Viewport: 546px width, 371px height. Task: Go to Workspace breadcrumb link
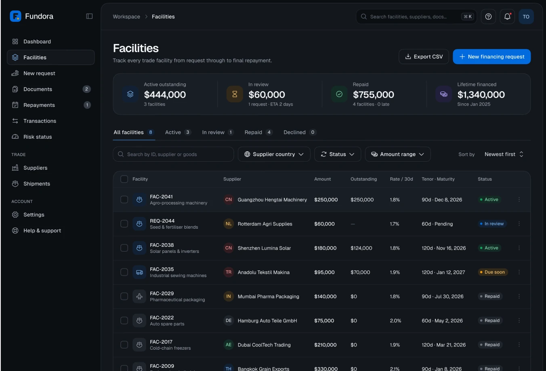coord(126,17)
